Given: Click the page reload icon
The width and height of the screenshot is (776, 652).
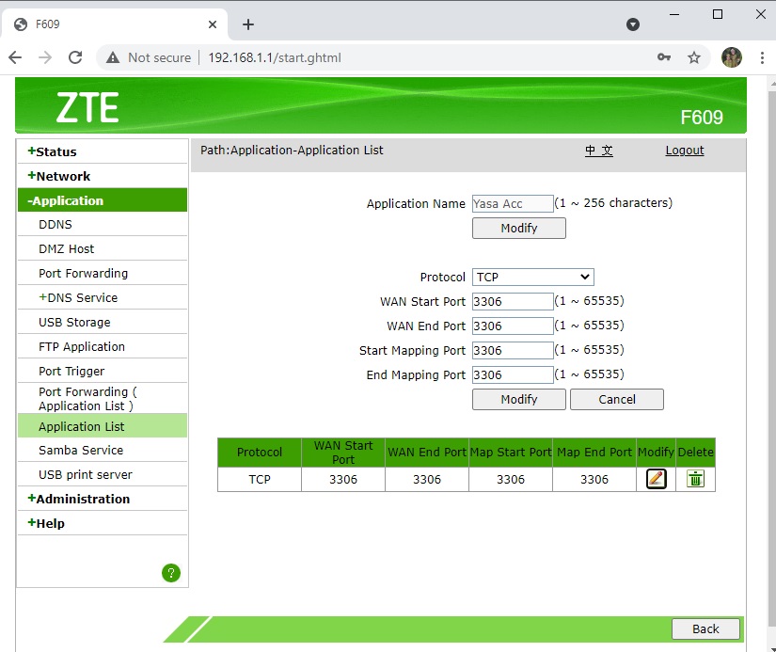Looking at the screenshot, I should tap(75, 56).
